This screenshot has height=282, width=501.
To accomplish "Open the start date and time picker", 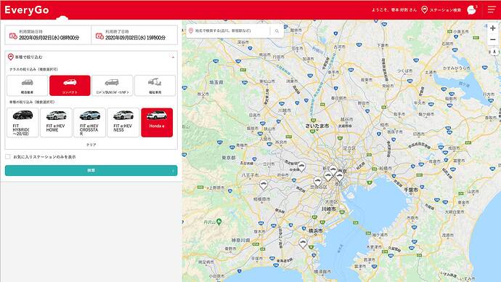I will coord(48,35).
